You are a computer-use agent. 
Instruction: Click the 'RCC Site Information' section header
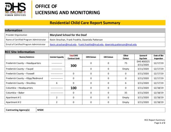20,52
